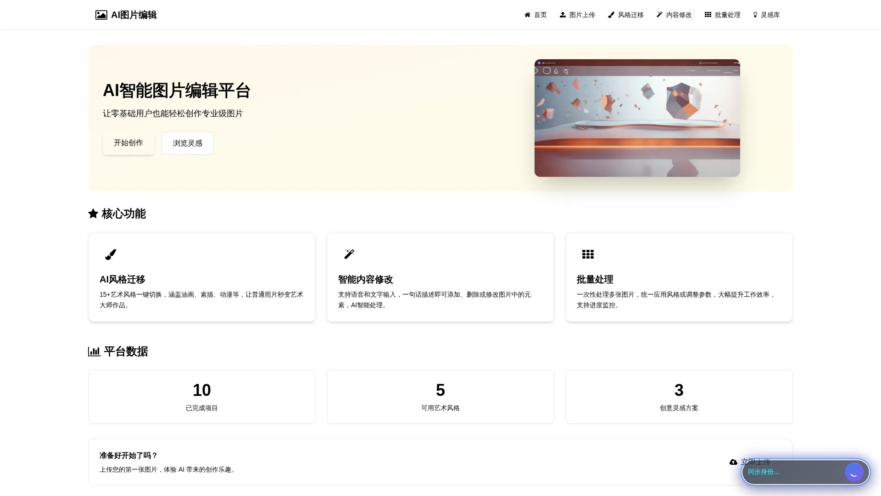Click the bar chart icon beside 平台数据
The width and height of the screenshot is (881, 496).
point(94,351)
